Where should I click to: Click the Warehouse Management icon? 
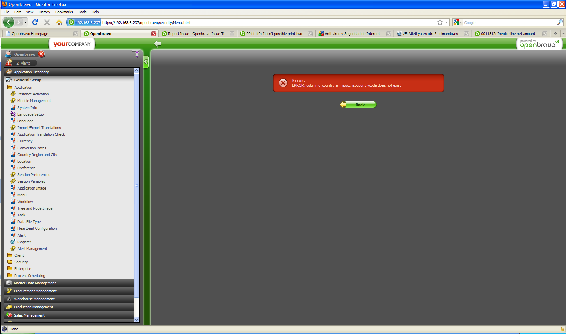[x=9, y=299]
